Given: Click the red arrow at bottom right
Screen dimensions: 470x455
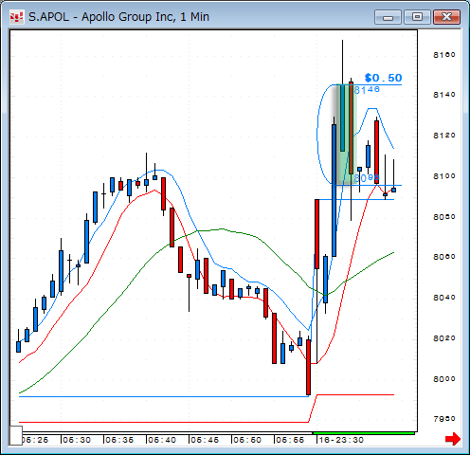Looking at the screenshot, I should tap(453, 439).
